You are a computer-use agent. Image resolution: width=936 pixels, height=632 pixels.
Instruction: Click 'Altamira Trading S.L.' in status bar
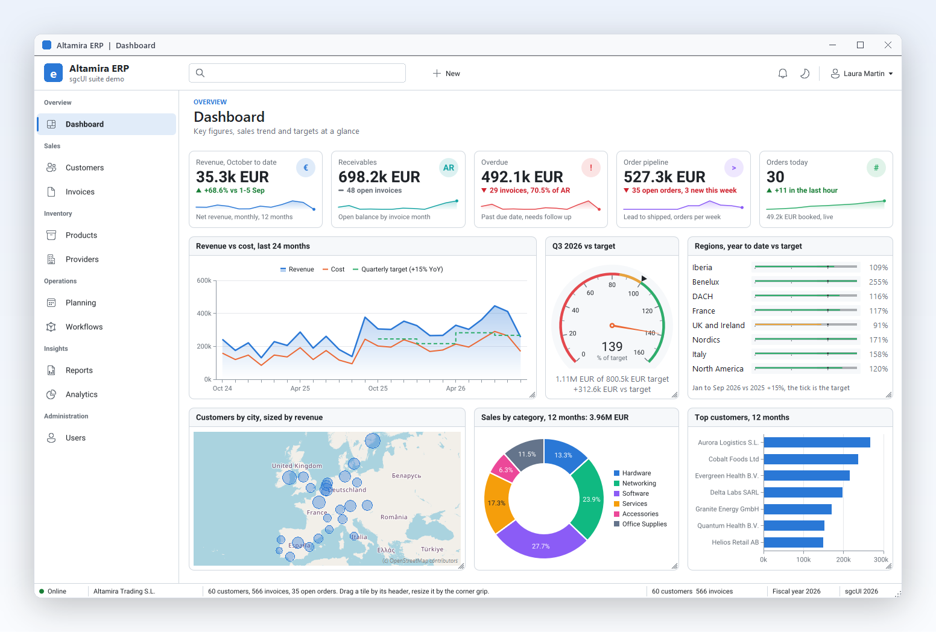[124, 592]
